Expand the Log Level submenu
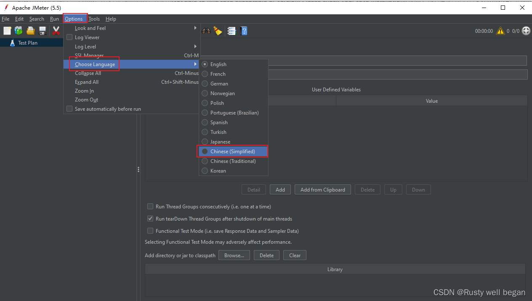Viewport: 532px width, 301px height. (x=132, y=47)
